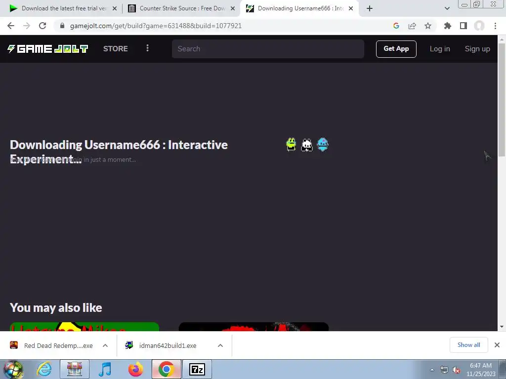506x379 pixels.
Task: Focus the Game Jolt Search field
Action: coord(268,49)
